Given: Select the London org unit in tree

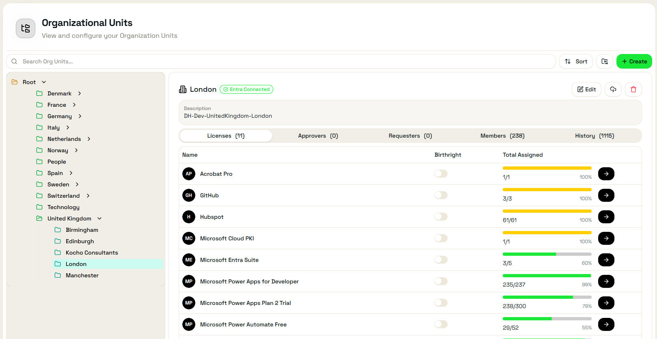Looking at the screenshot, I should pos(108,264).
